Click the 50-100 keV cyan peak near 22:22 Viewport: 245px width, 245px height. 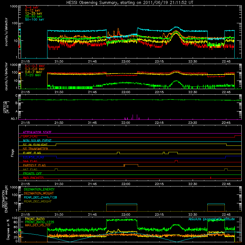click(176, 27)
